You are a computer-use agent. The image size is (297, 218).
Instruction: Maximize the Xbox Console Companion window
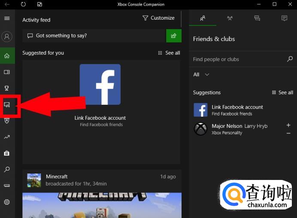[274, 4]
